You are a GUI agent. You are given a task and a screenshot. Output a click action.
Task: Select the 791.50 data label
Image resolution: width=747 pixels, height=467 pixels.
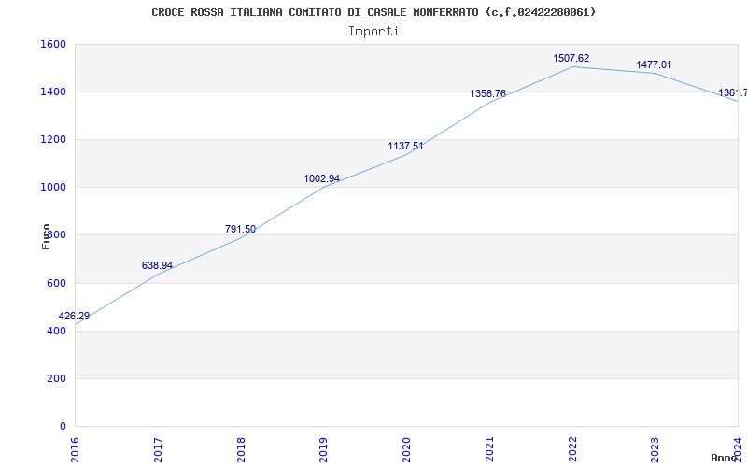tap(240, 229)
